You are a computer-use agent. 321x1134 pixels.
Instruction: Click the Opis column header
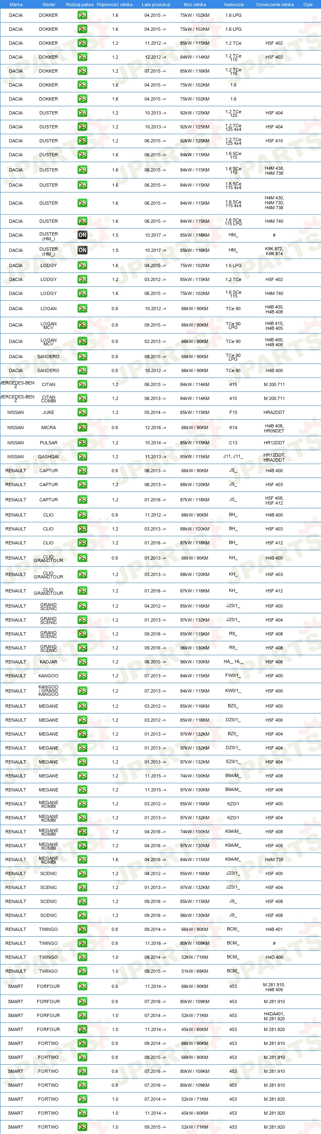[x=308, y=5]
